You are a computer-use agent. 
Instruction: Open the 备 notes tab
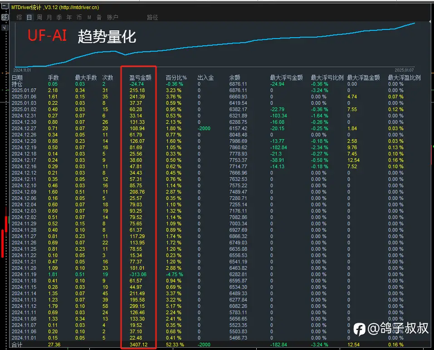point(99,17)
